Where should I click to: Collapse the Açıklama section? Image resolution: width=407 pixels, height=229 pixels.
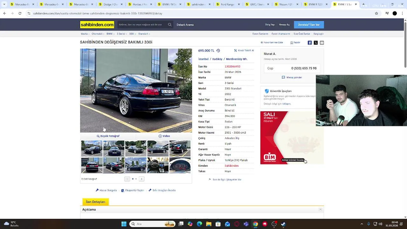coord(321,210)
